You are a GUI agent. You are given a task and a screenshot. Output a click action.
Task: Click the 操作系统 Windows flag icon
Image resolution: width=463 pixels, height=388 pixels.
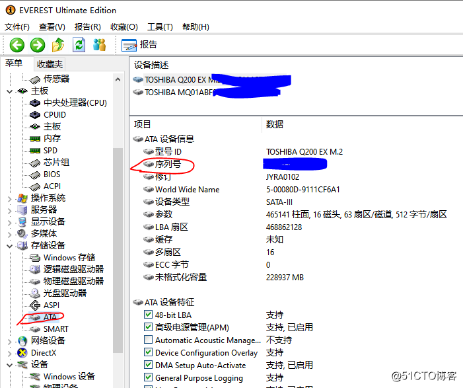tap(22, 198)
